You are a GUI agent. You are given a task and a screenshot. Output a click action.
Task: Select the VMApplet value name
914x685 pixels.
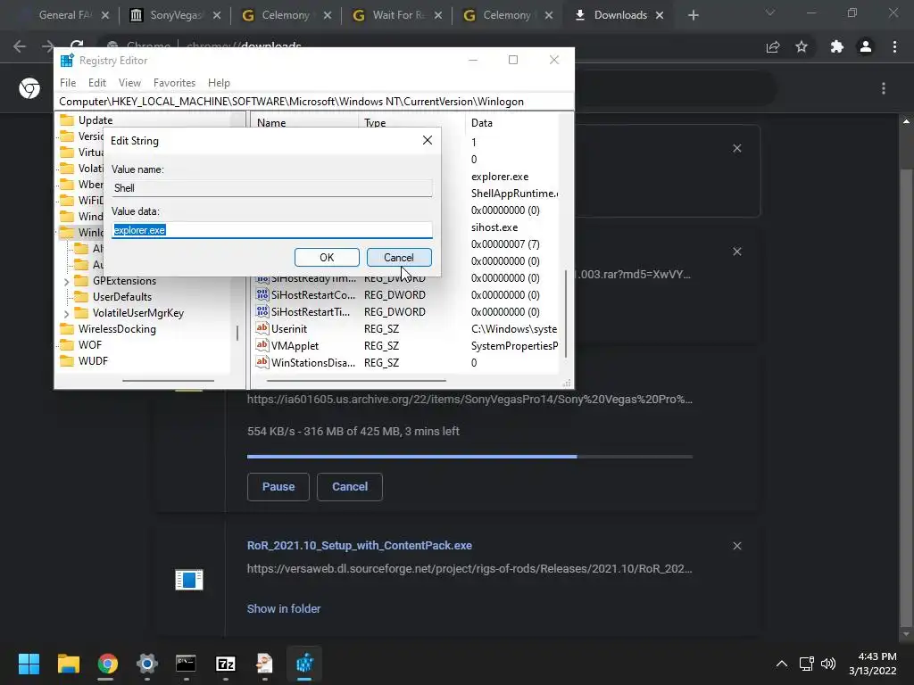[x=295, y=346]
